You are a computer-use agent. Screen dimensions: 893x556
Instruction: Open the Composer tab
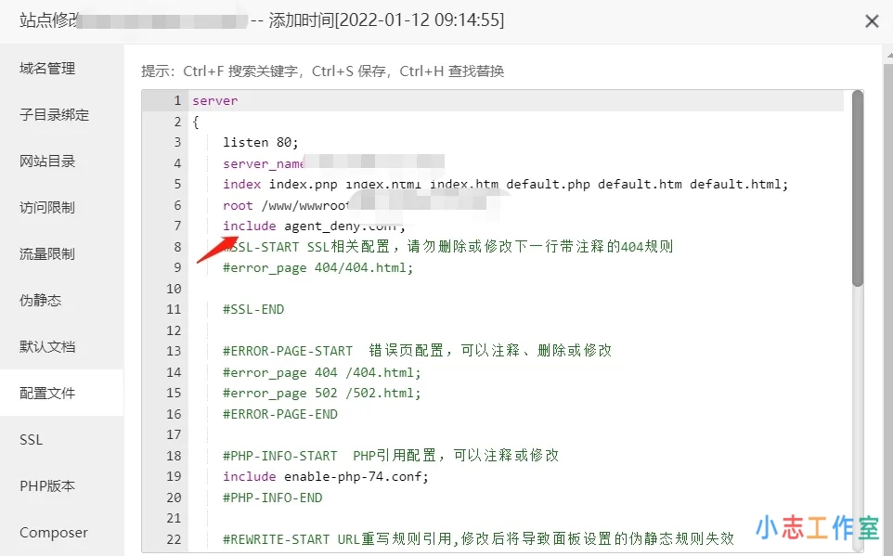pyautogui.click(x=54, y=533)
